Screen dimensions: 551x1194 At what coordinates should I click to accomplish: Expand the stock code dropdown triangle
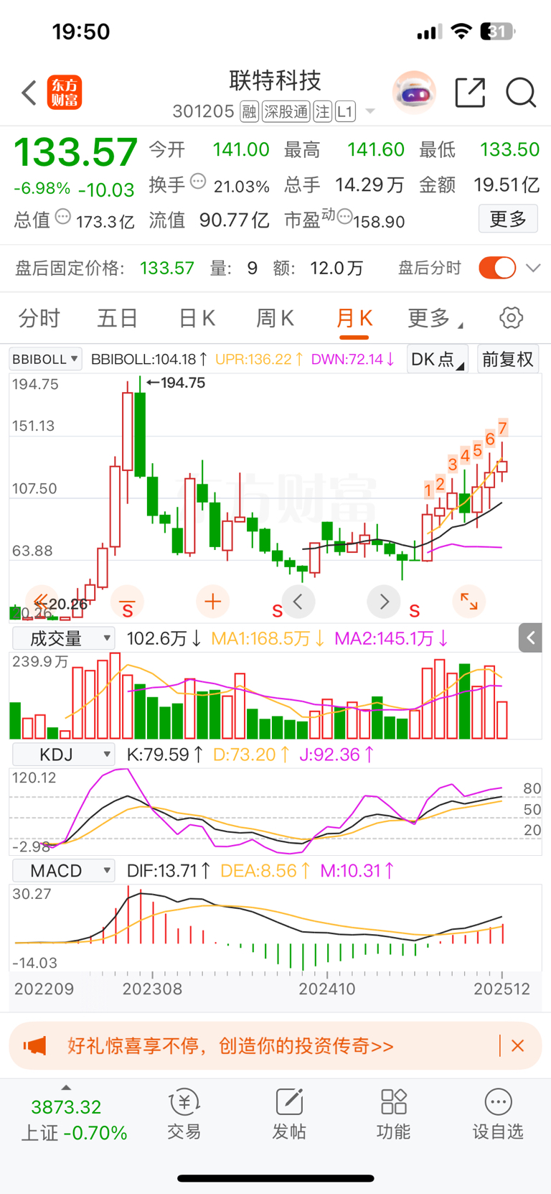click(x=370, y=111)
